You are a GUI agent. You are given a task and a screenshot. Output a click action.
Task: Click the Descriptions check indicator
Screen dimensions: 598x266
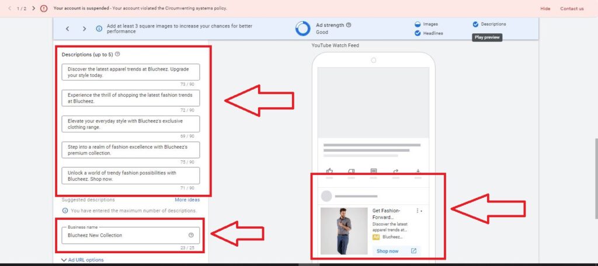[x=475, y=24]
